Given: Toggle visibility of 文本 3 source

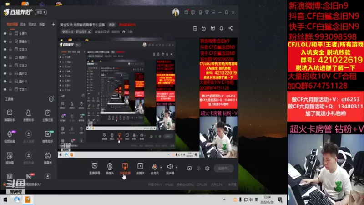Looking at the screenshot, I should (5, 50).
